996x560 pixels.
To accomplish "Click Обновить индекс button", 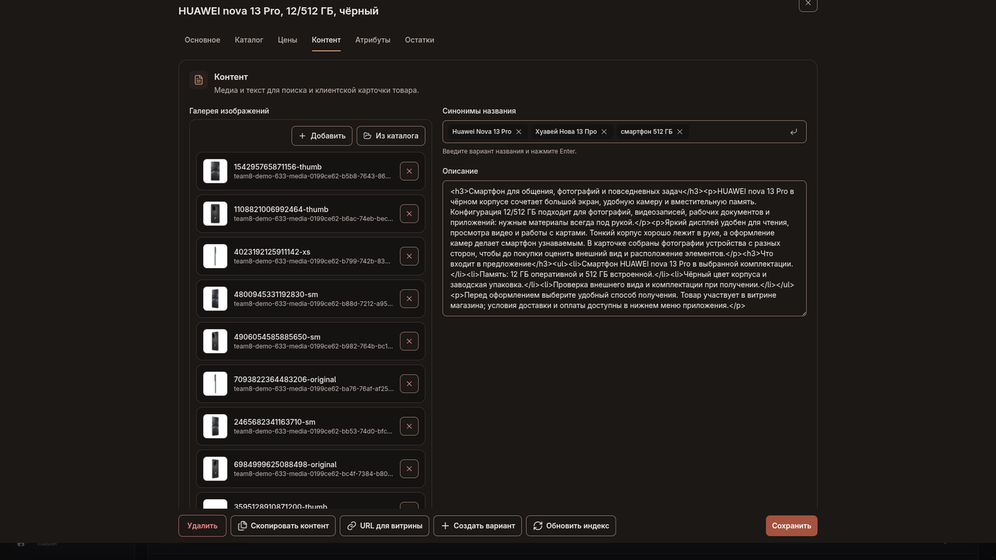I will click(571, 526).
